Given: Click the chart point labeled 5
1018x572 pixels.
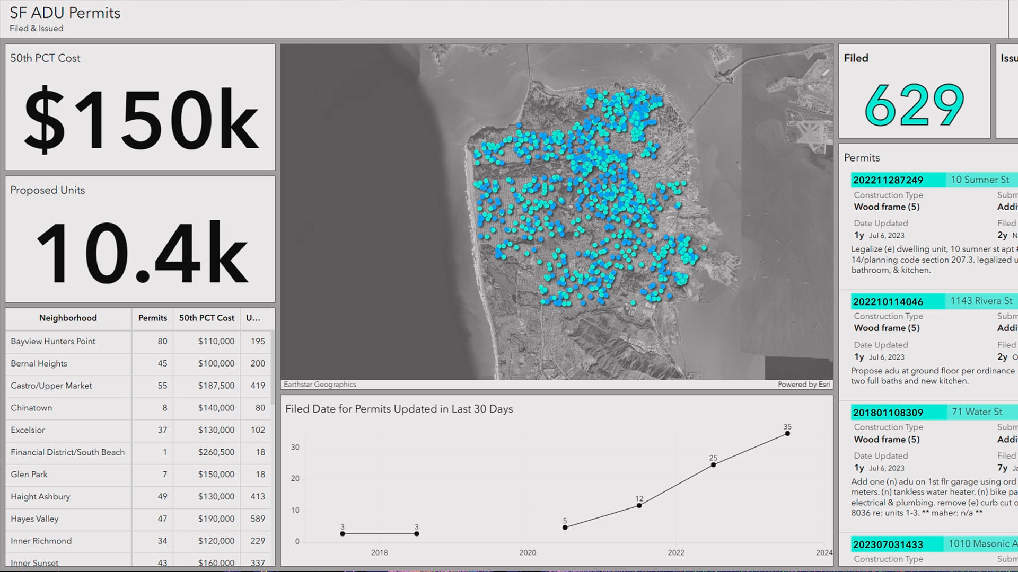Looking at the screenshot, I should (x=565, y=528).
